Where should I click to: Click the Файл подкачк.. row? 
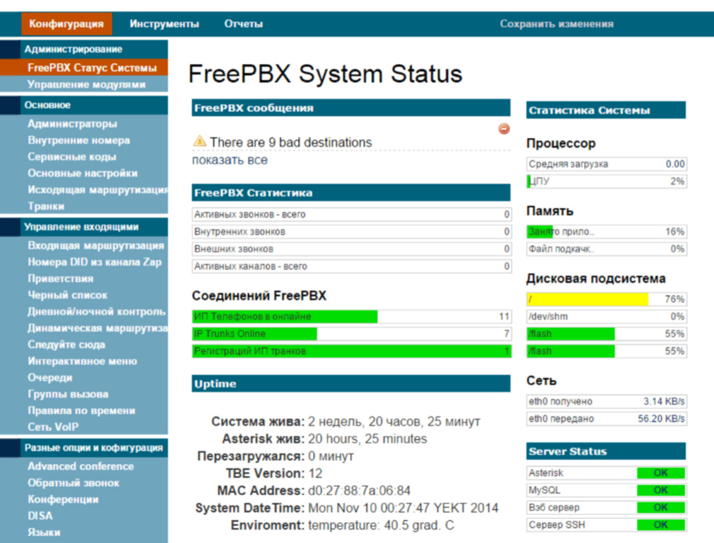click(607, 248)
